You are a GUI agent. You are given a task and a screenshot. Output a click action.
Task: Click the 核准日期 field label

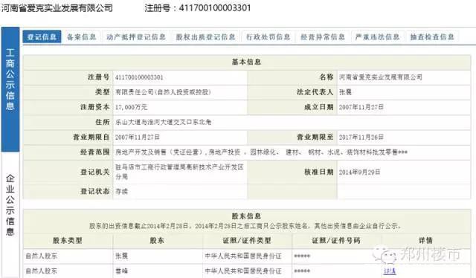pos(319,172)
